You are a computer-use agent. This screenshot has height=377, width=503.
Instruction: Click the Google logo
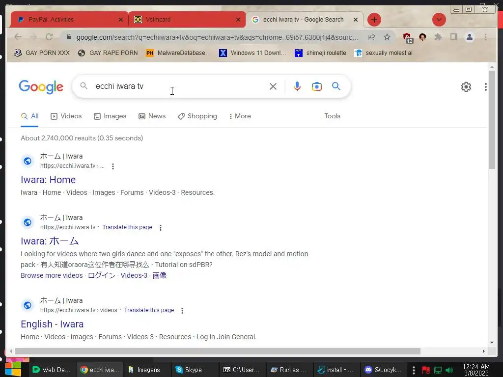(x=41, y=86)
